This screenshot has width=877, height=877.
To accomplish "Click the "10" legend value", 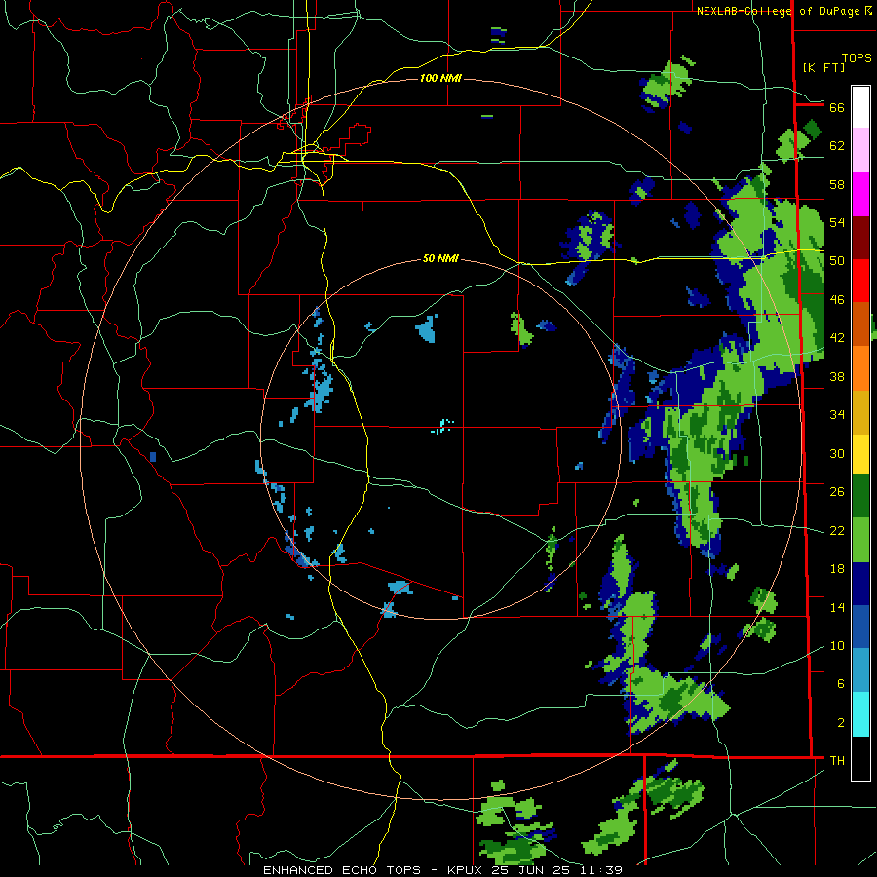I will 837,645.
